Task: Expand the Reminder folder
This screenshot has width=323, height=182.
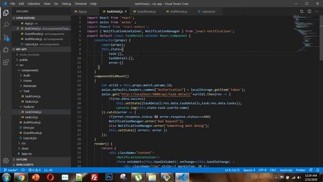Action: [x=30, y=86]
